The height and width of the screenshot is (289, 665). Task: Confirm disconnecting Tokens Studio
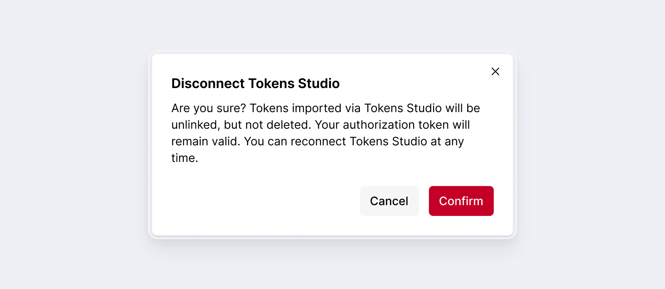(x=461, y=201)
